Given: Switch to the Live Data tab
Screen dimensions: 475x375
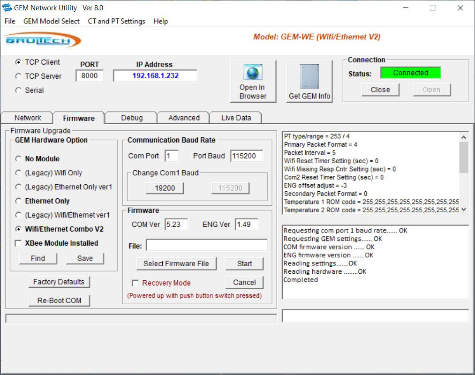Looking at the screenshot, I should point(236,118).
